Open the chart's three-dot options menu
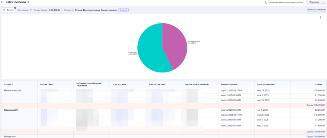 coord(320,17)
